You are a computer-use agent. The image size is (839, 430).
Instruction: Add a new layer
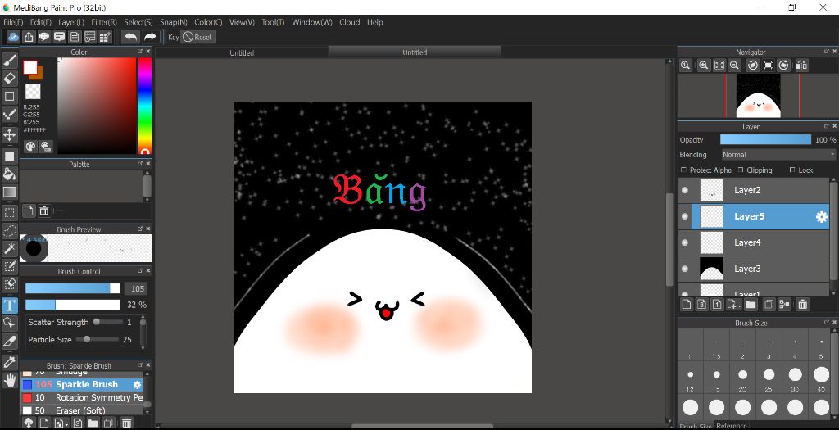tap(687, 305)
